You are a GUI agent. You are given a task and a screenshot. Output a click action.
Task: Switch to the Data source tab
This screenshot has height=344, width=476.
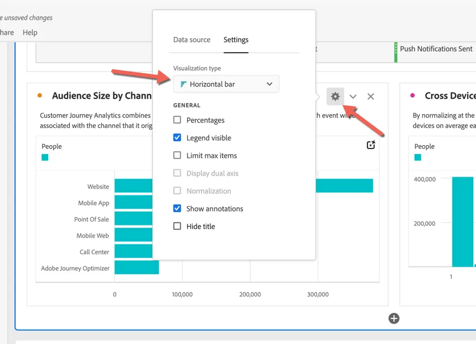192,40
